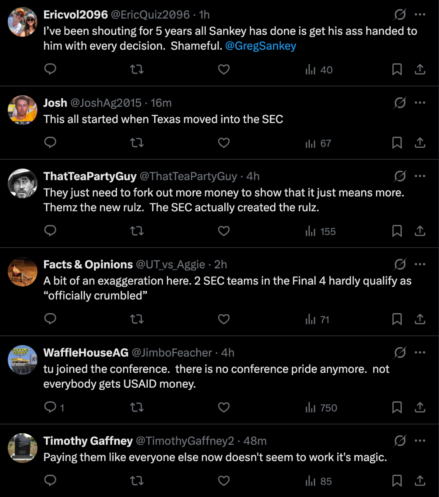Like Timothy Gaffney's tweet
The image size is (439, 497).
tap(224, 481)
